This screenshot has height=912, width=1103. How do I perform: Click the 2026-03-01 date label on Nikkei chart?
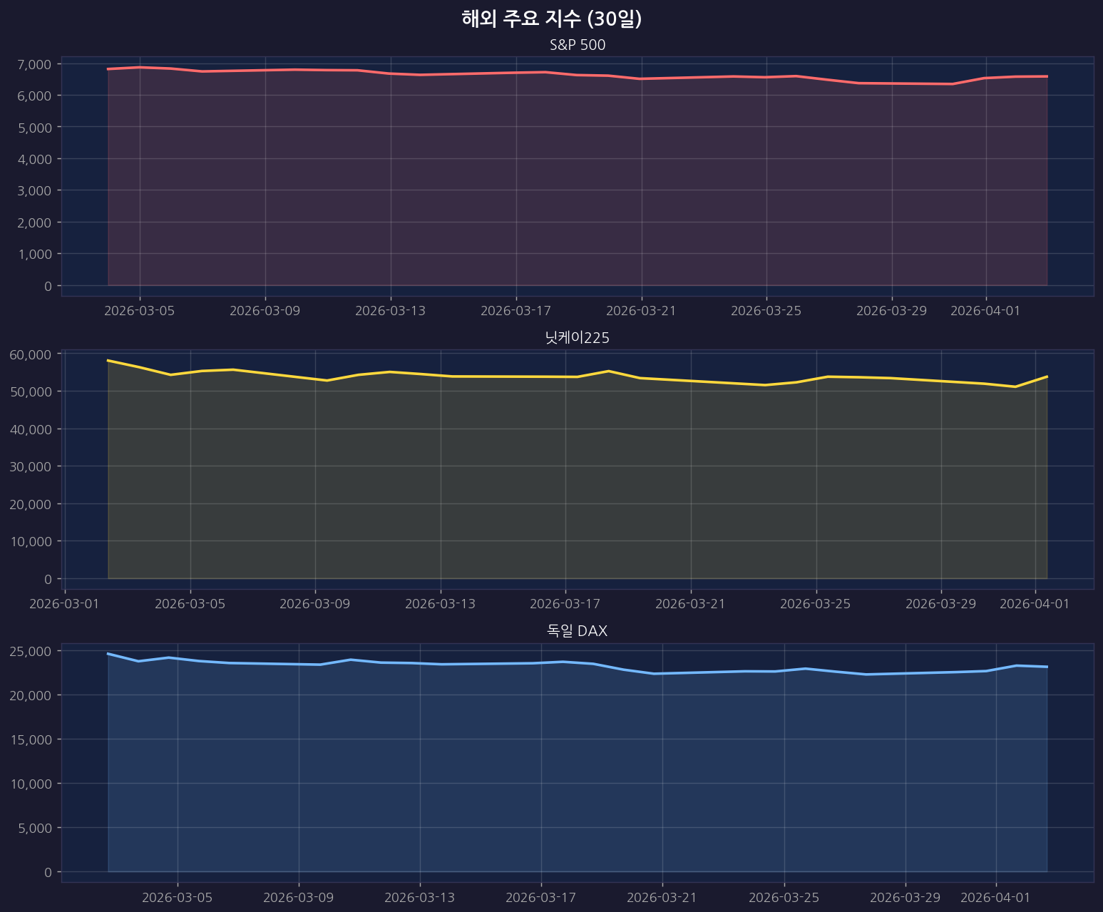(65, 604)
